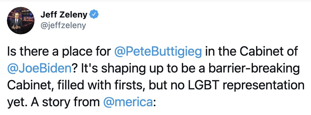Open the Jeff Zeleny display name link

pyautogui.click(x=64, y=15)
